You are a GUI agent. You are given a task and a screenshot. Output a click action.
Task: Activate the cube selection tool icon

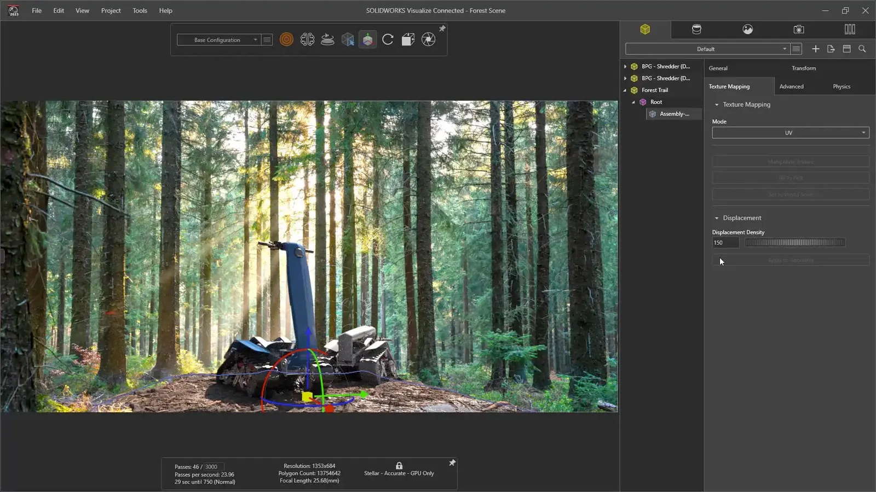348,39
